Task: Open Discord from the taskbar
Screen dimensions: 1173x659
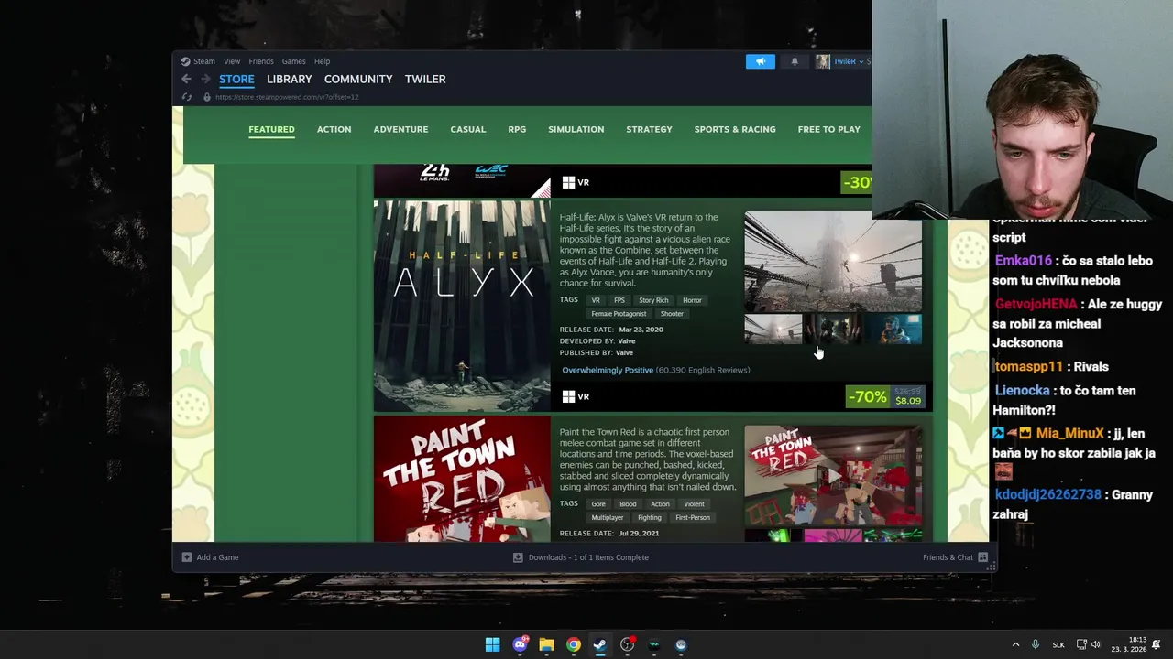Action: pos(520,645)
